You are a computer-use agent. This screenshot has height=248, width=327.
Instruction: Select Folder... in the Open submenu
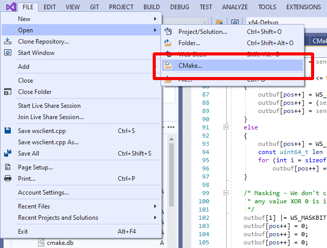(189, 43)
